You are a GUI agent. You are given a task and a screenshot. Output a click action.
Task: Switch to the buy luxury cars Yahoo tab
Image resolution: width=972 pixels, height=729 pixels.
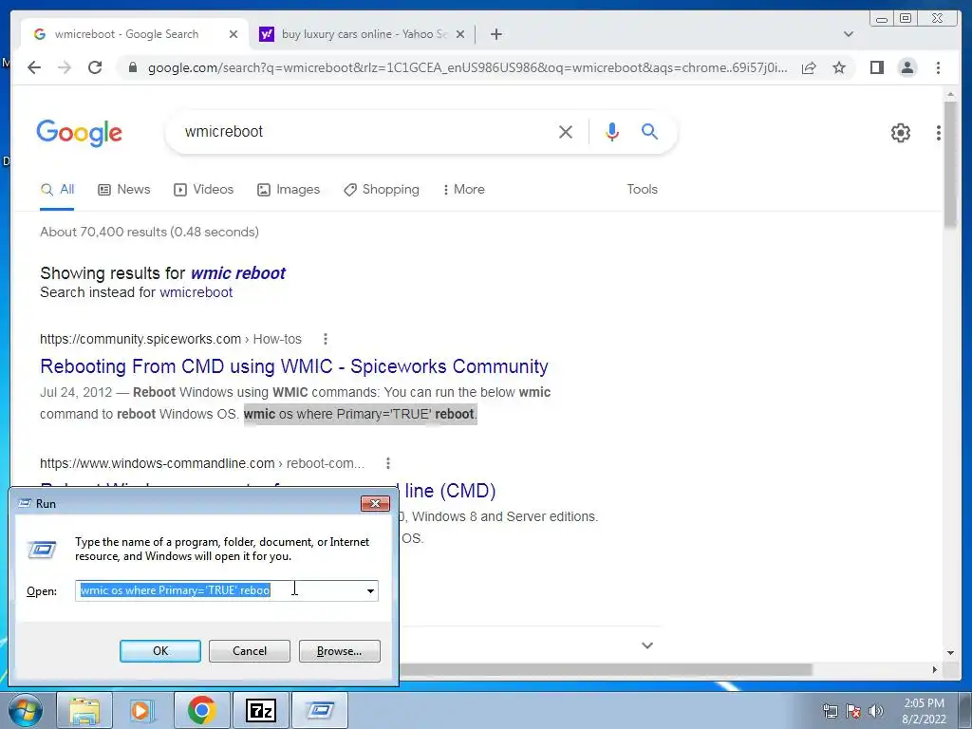click(x=364, y=34)
